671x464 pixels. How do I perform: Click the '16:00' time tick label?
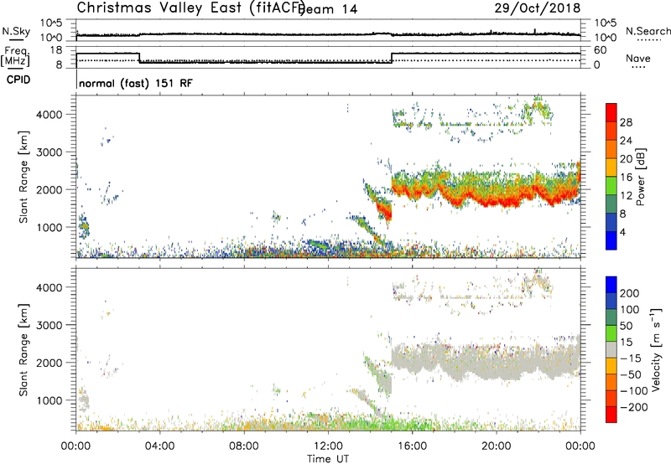coord(412,446)
